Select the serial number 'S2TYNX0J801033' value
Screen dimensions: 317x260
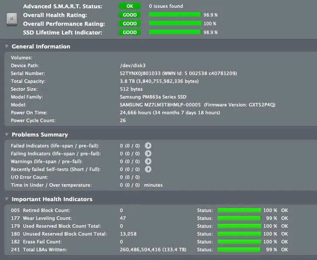point(140,73)
